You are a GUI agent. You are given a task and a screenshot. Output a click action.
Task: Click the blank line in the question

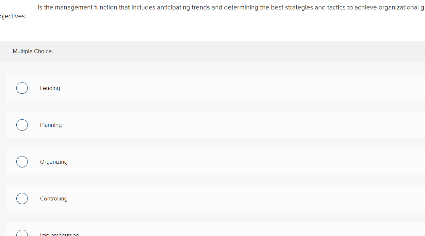pos(18,7)
